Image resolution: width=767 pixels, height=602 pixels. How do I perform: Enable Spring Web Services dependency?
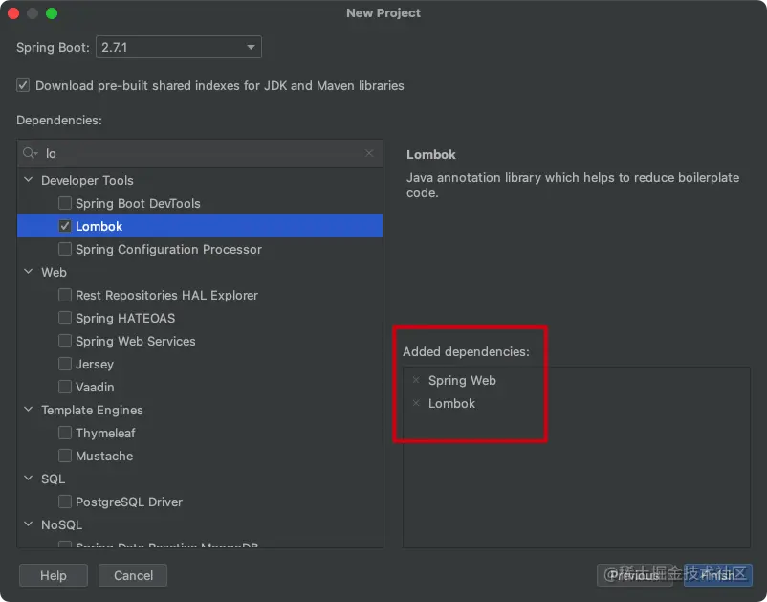click(x=65, y=341)
